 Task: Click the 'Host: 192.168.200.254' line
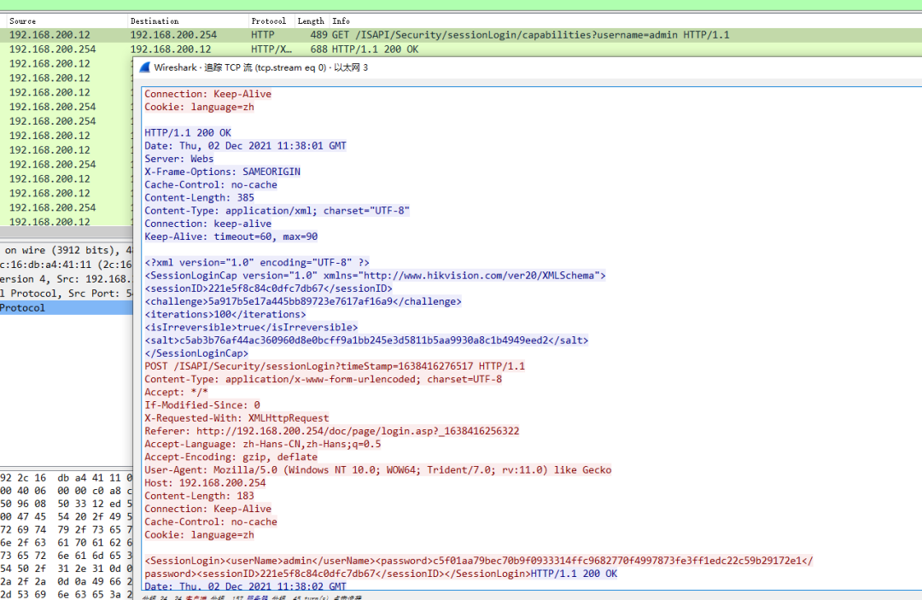205,482
